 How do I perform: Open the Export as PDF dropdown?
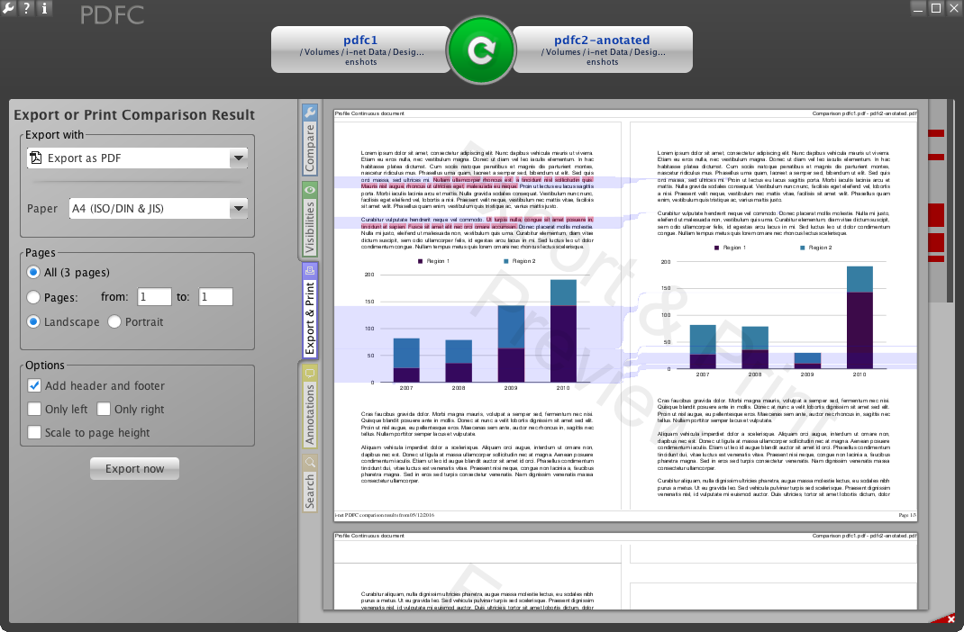(137, 158)
